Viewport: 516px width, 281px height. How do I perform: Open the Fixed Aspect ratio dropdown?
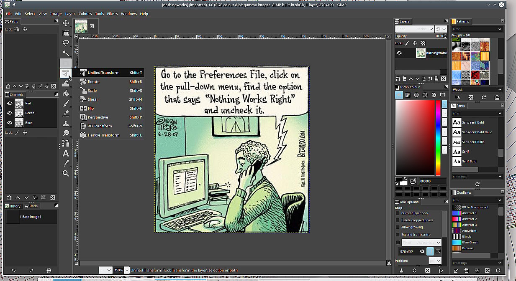pyautogui.click(x=421, y=243)
